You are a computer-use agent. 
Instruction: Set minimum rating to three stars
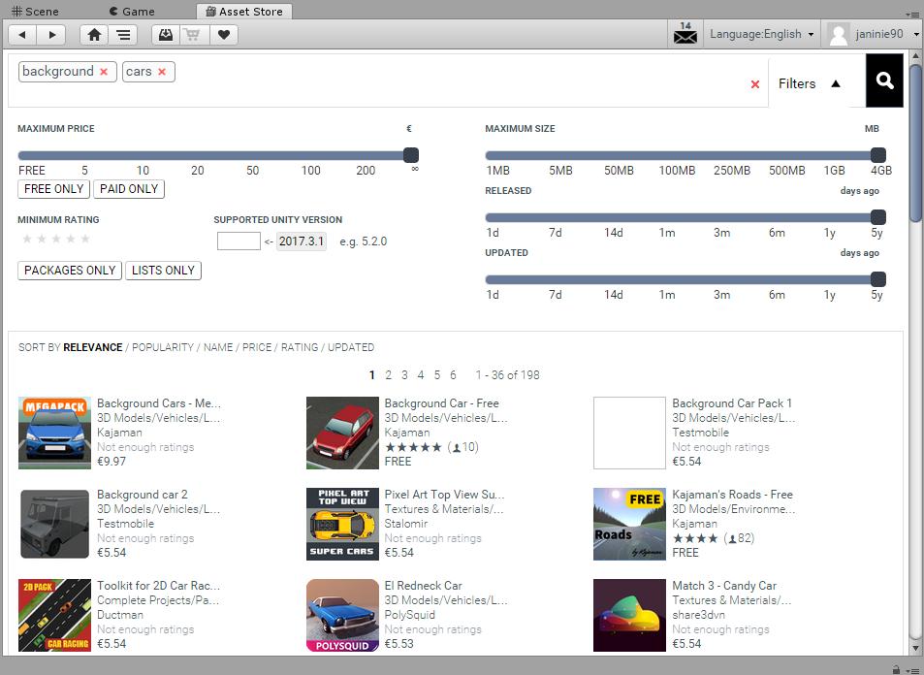pos(56,239)
